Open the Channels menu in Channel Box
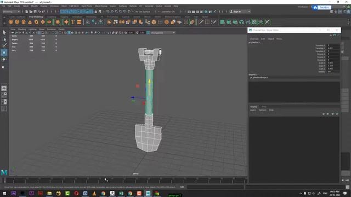The image size is (351, 197). (x=254, y=39)
